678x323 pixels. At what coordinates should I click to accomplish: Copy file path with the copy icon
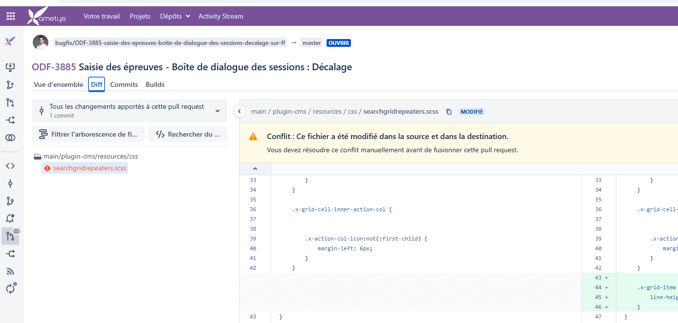pyautogui.click(x=449, y=112)
